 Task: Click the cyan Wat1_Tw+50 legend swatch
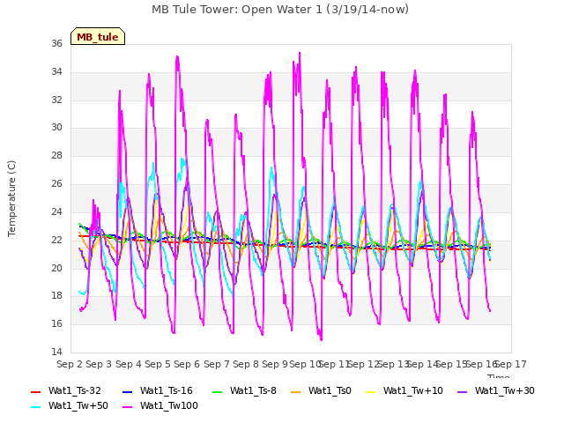[36, 407]
